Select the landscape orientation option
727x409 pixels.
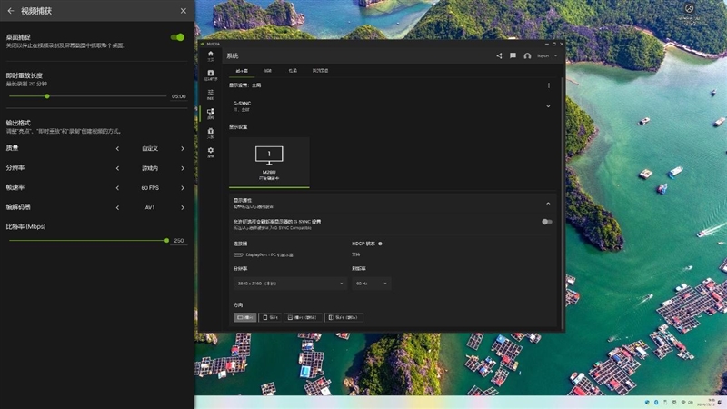[x=245, y=317]
